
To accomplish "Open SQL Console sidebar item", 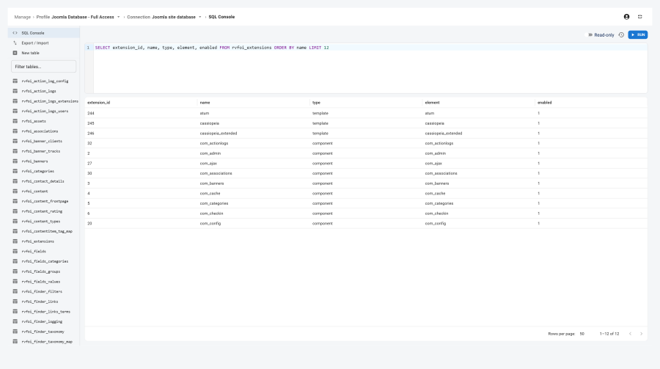I will 44,33.
